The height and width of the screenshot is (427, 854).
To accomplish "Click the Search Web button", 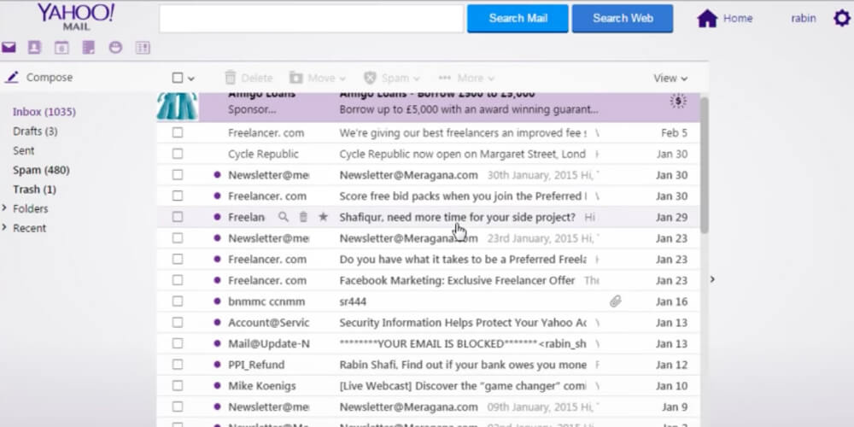I will [623, 19].
